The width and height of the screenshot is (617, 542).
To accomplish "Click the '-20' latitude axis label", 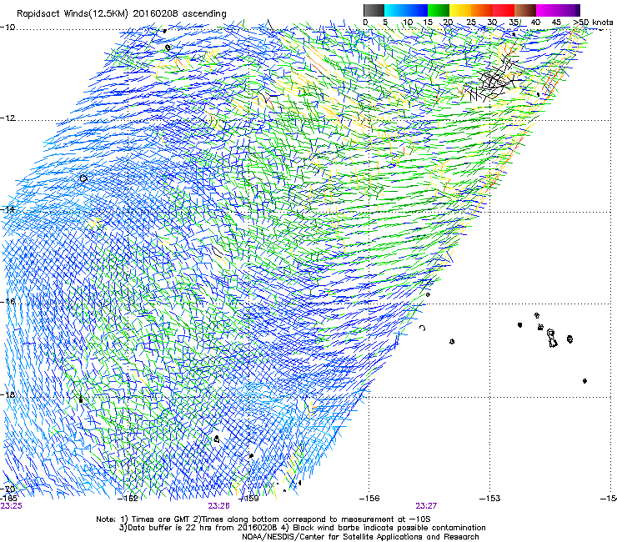I will 8,489.
